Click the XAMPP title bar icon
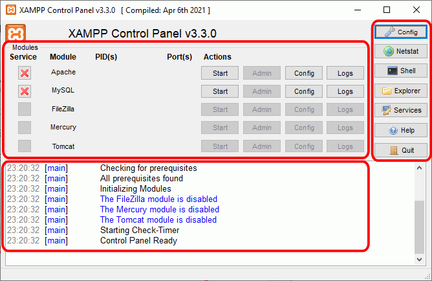 tap(11, 10)
